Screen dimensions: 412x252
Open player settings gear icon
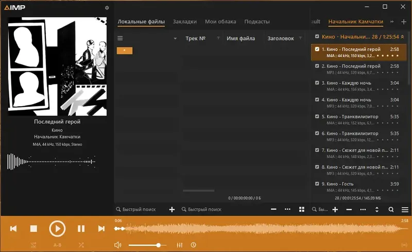tap(107, 8)
